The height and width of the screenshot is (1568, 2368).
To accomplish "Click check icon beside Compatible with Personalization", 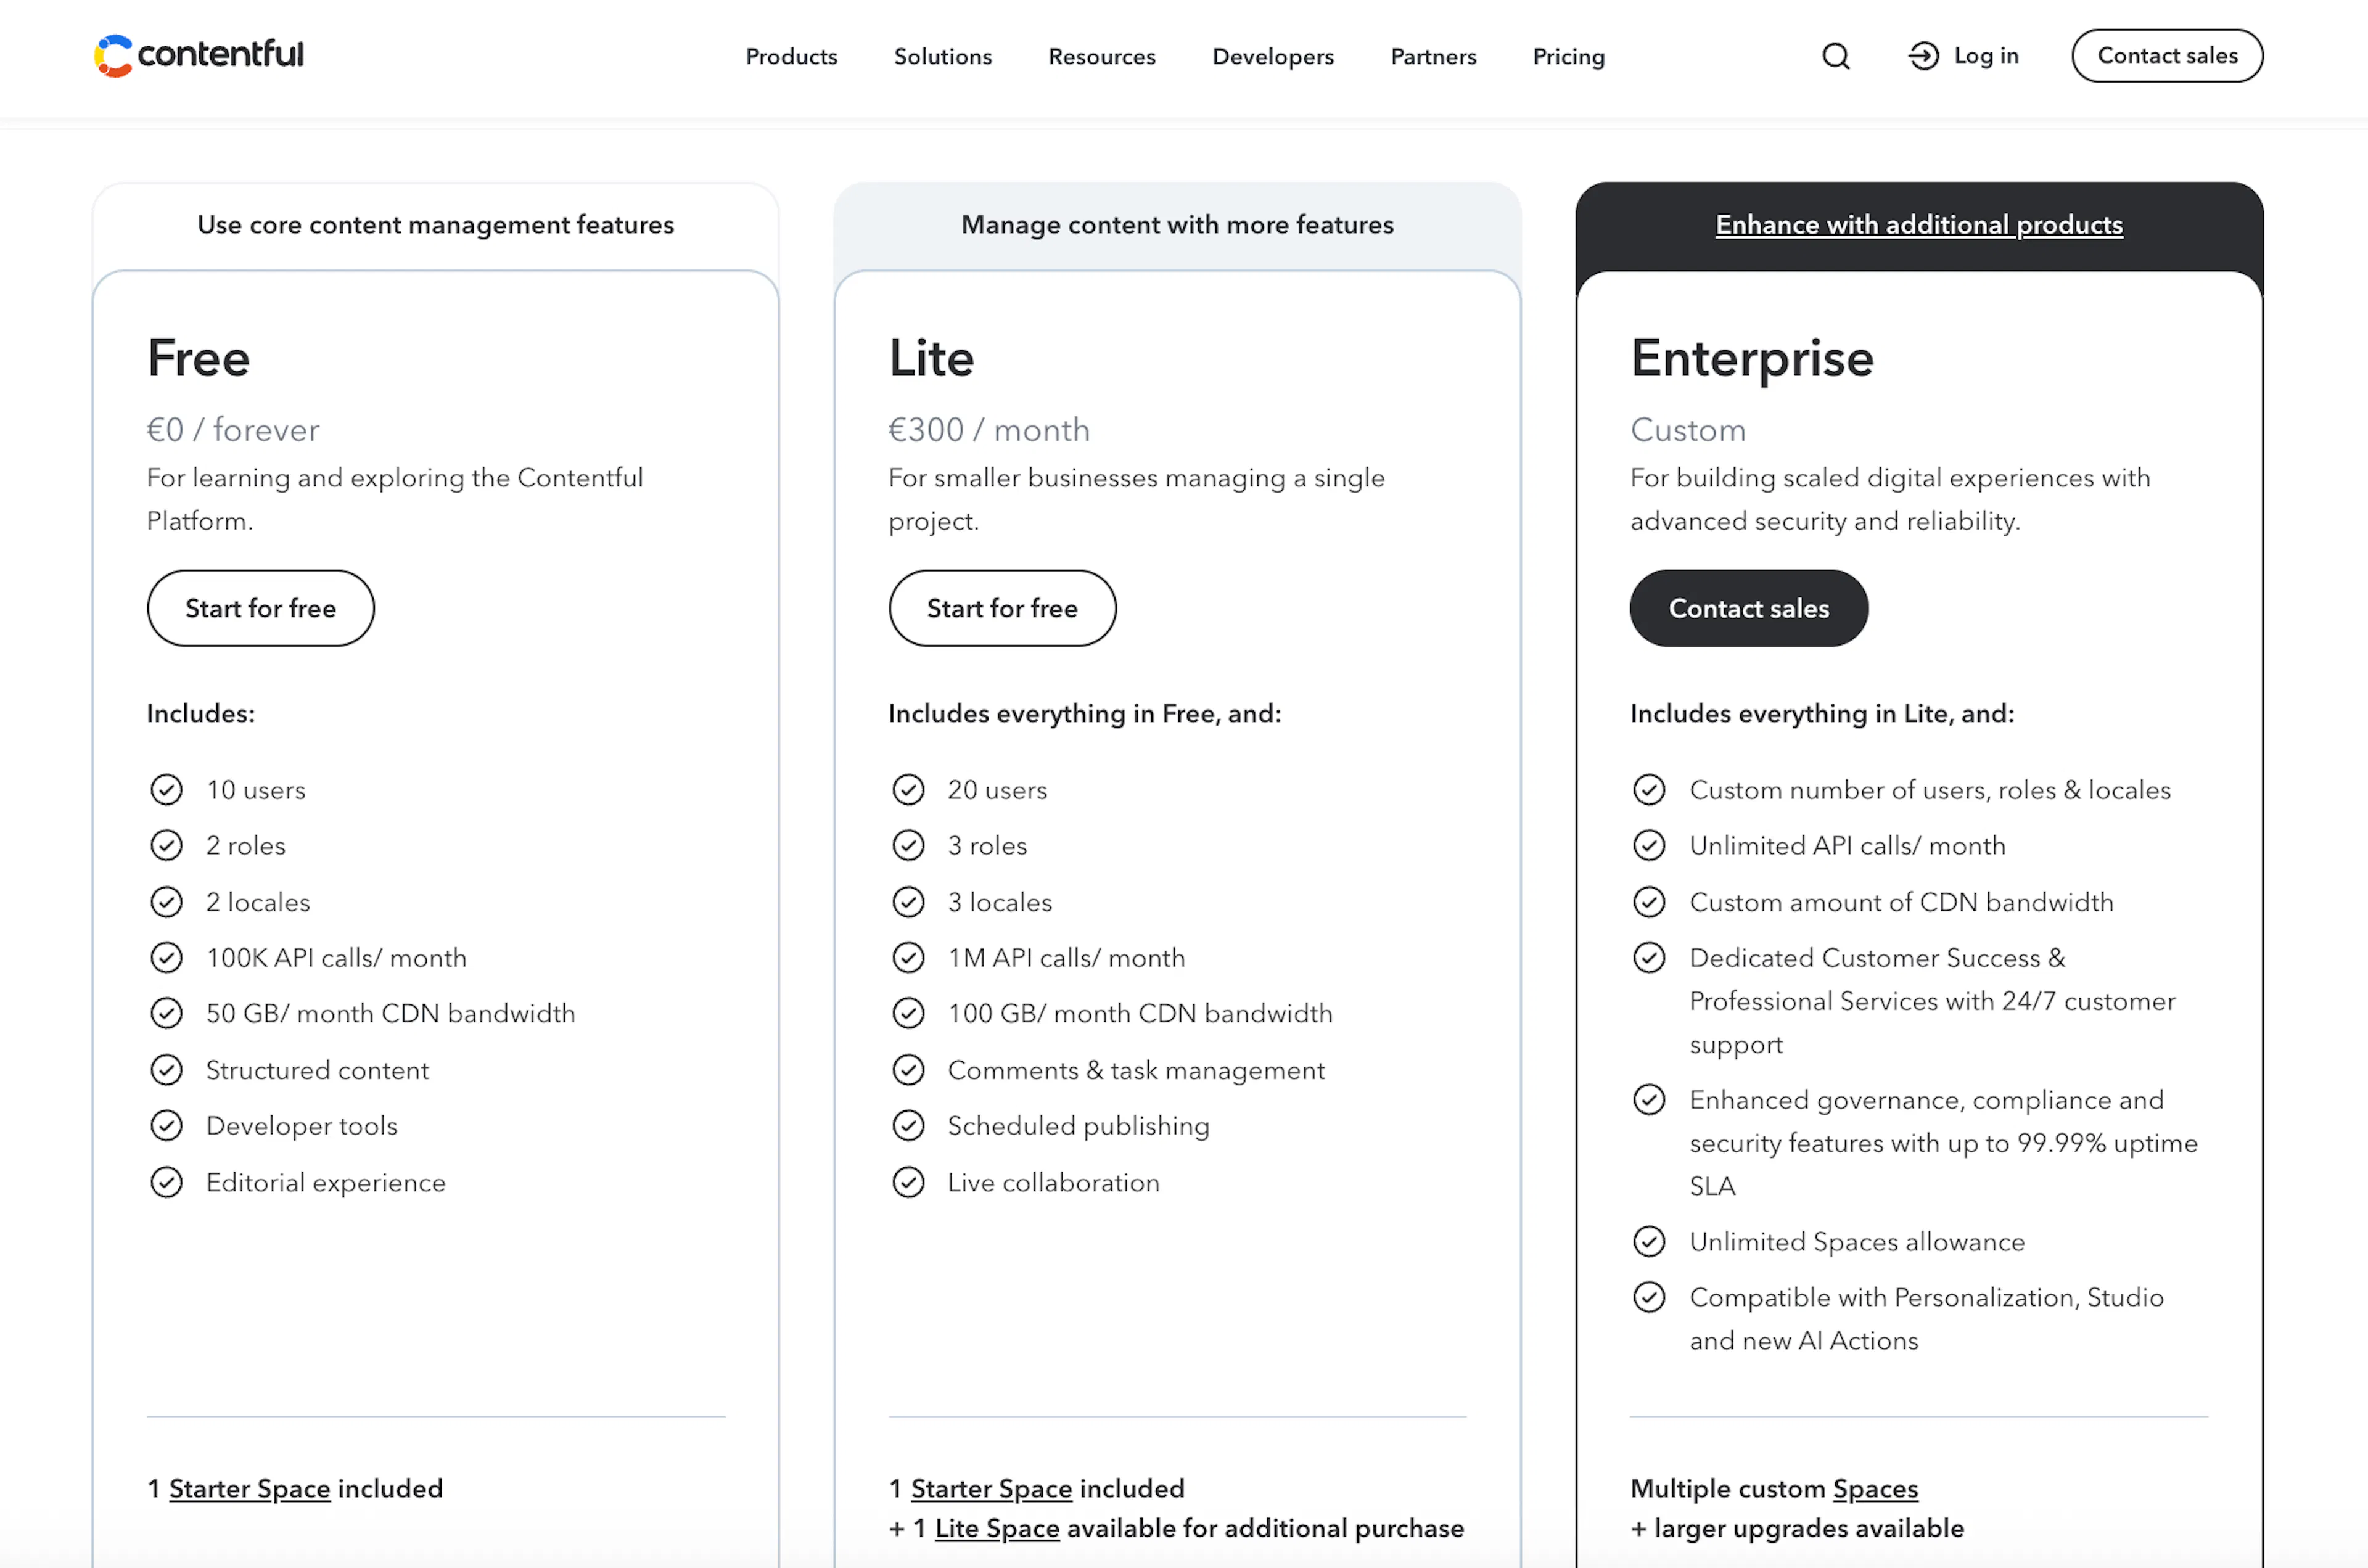I will tap(1649, 1298).
